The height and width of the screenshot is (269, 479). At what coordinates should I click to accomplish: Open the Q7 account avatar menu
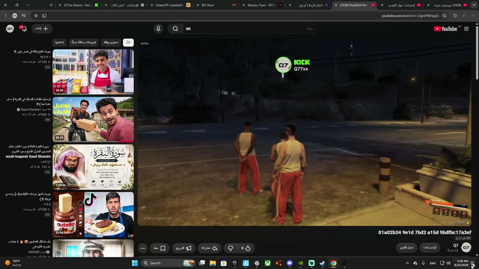point(10,29)
